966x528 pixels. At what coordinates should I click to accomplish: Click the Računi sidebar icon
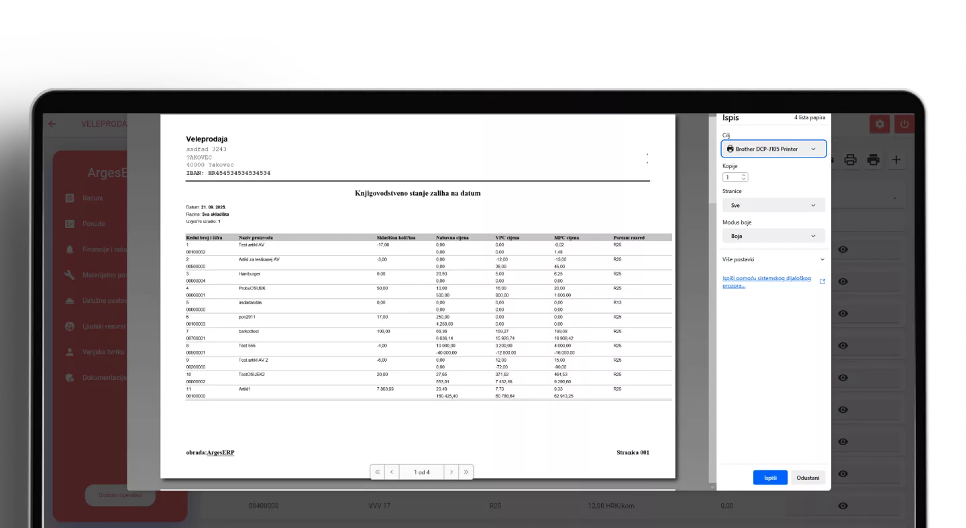point(70,198)
